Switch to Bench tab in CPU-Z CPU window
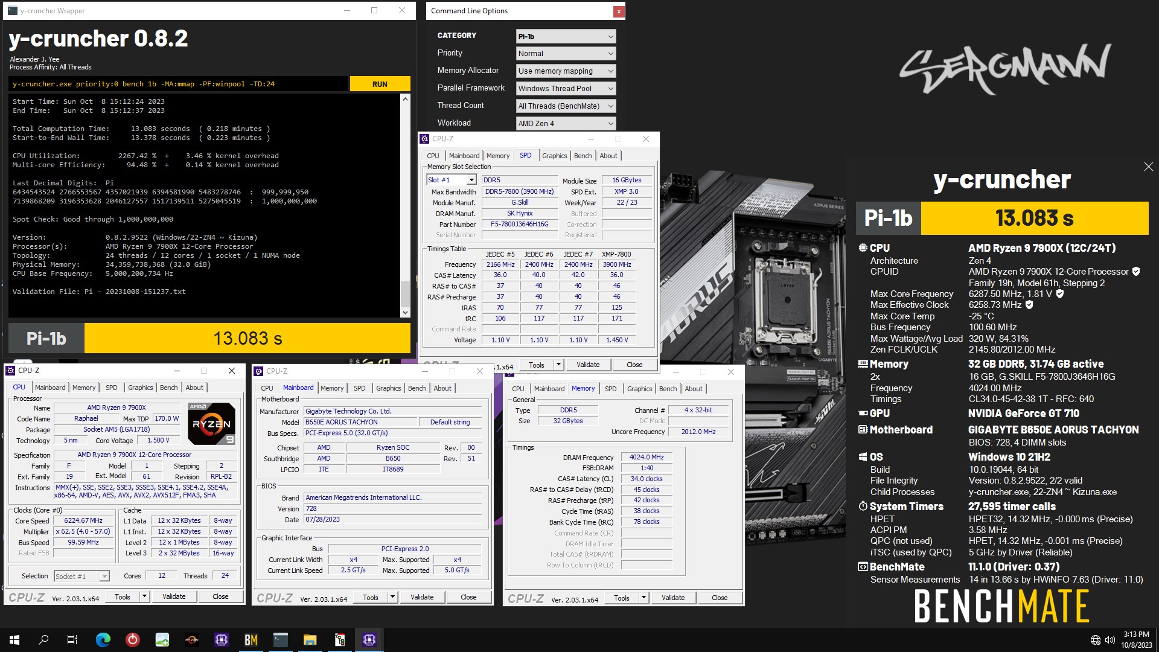This screenshot has width=1159, height=652. pyautogui.click(x=168, y=388)
